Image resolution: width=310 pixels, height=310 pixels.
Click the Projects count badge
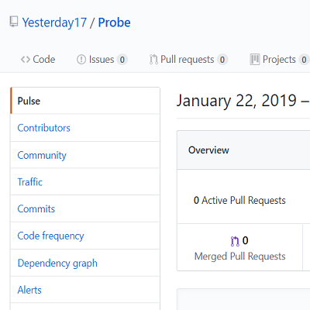304,60
